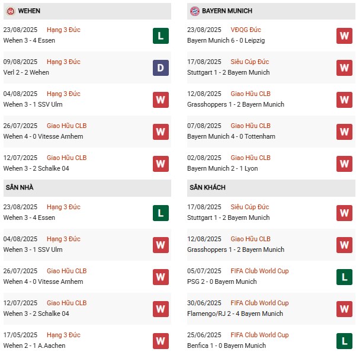Click the Wehen club logo
356x355 pixels.
coord(10,11)
